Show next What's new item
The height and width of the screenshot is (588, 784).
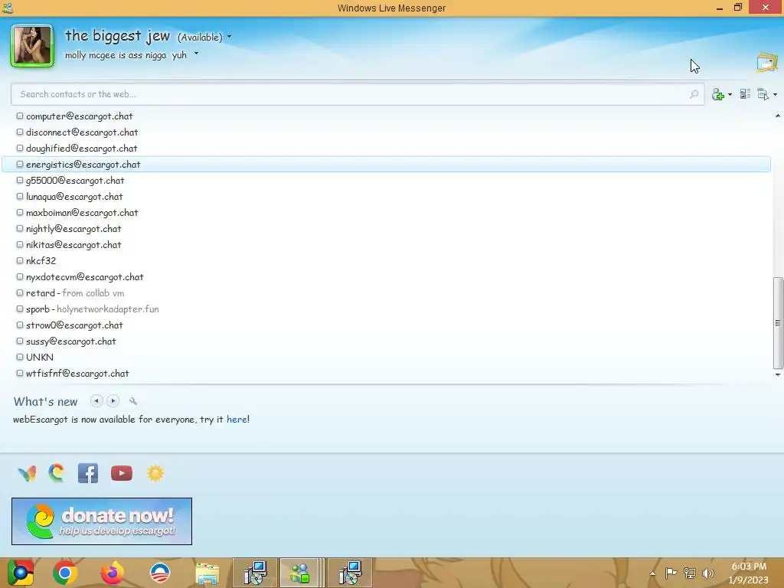(113, 401)
